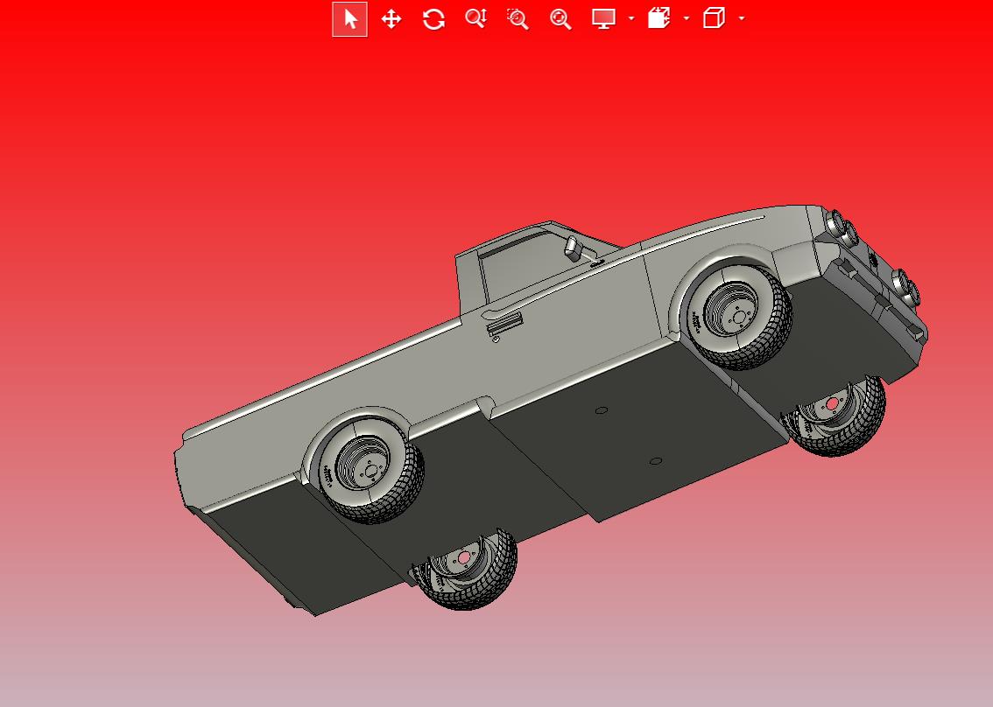Pick the Zoom in/out tool
The height and width of the screenshot is (707, 993).
click(475, 18)
